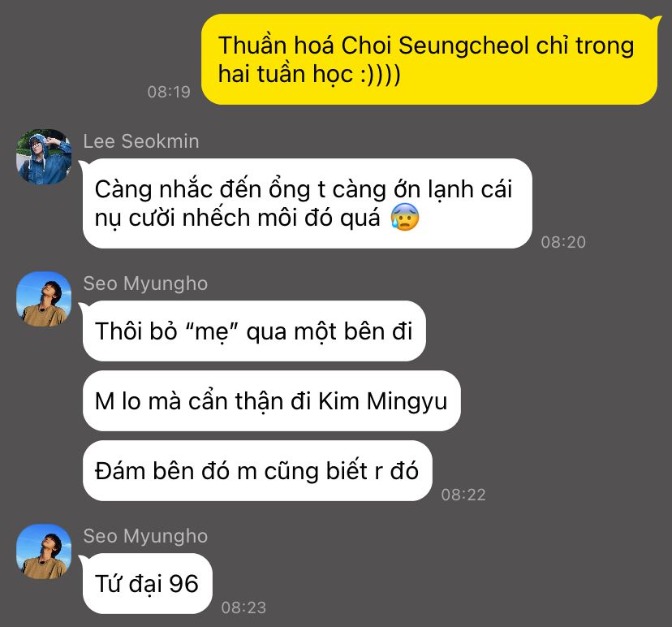Tap the 08:22 timestamp

[x=463, y=495]
